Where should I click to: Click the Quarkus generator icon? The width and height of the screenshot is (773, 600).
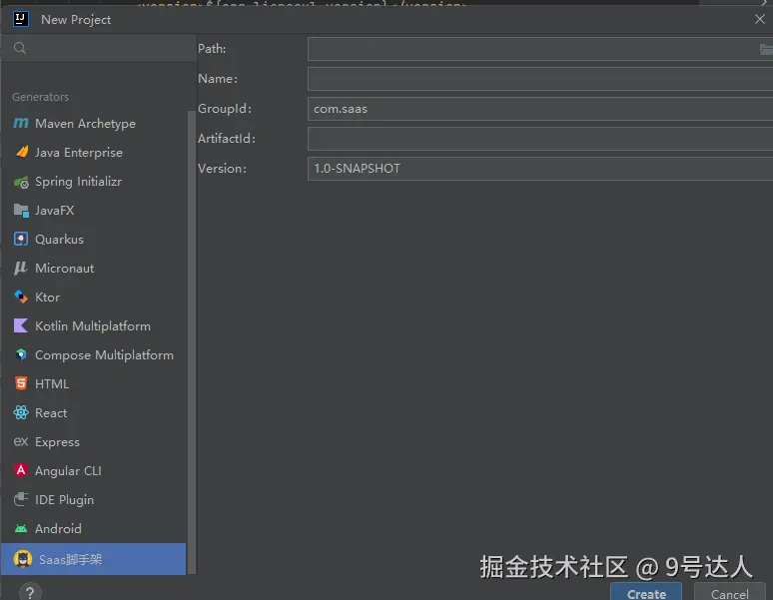[21, 239]
